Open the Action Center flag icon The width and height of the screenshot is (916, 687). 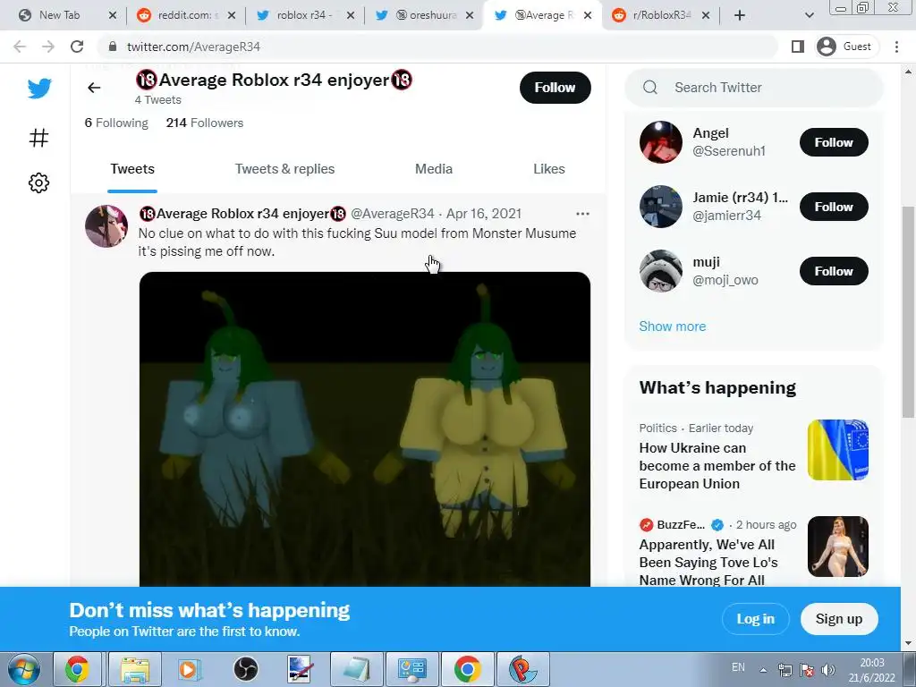click(x=807, y=669)
